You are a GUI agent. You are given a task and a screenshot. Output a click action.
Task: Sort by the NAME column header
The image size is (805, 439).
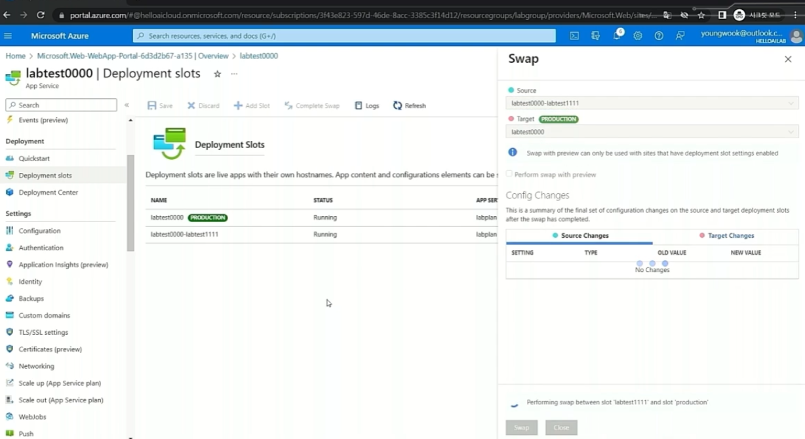click(x=159, y=200)
